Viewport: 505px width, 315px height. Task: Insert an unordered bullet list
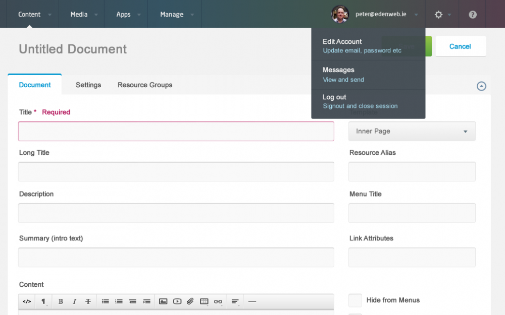click(x=105, y=301)
